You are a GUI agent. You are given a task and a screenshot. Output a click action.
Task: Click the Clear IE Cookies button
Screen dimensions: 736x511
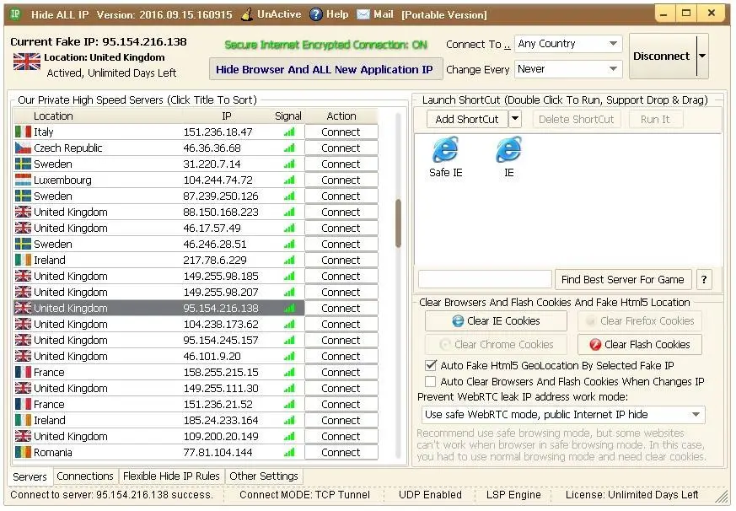click(x=496, y=320)
